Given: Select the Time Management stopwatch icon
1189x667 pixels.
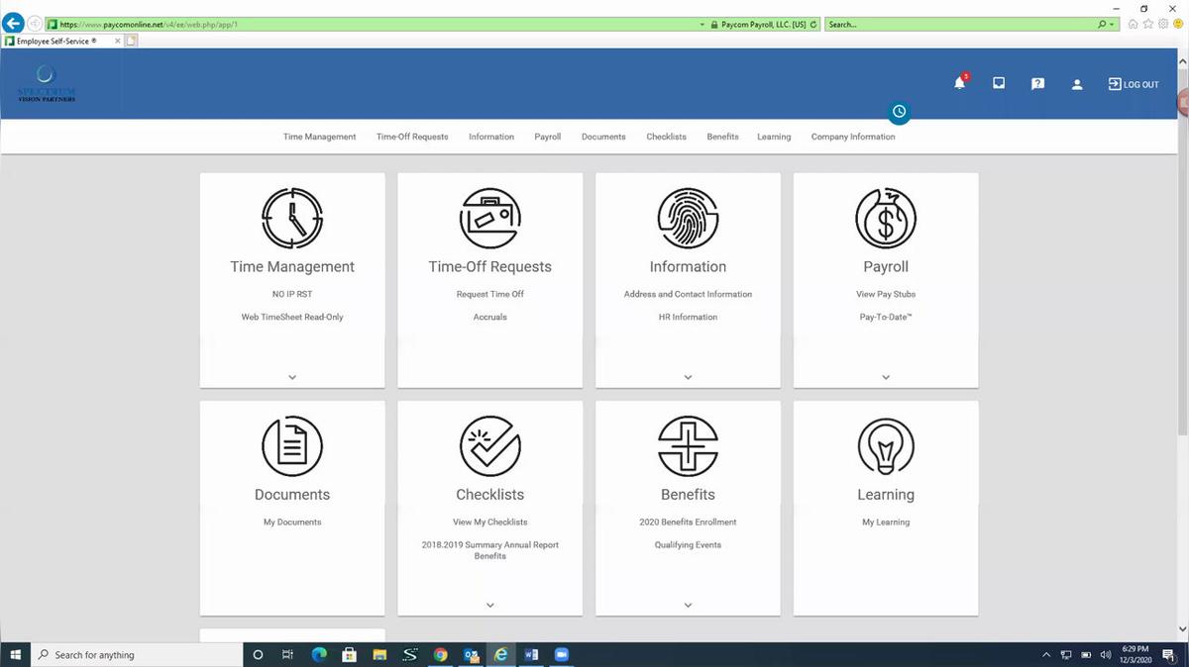Looking at the screenshot, I should point(291,218).
